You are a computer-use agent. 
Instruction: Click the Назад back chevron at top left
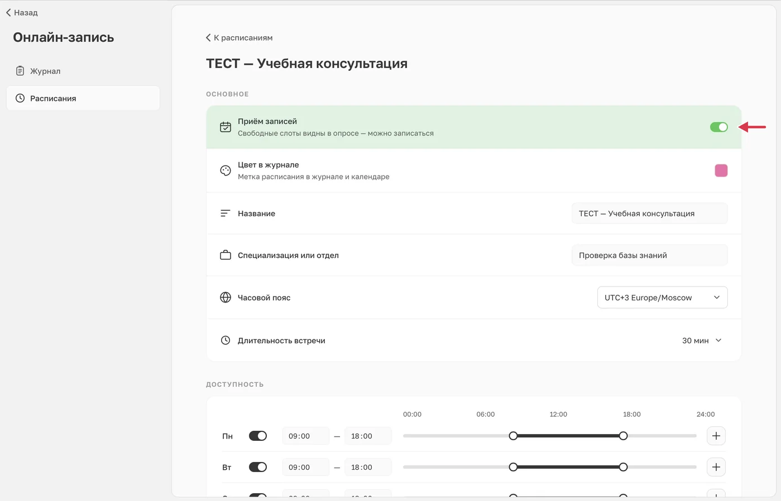8,12
